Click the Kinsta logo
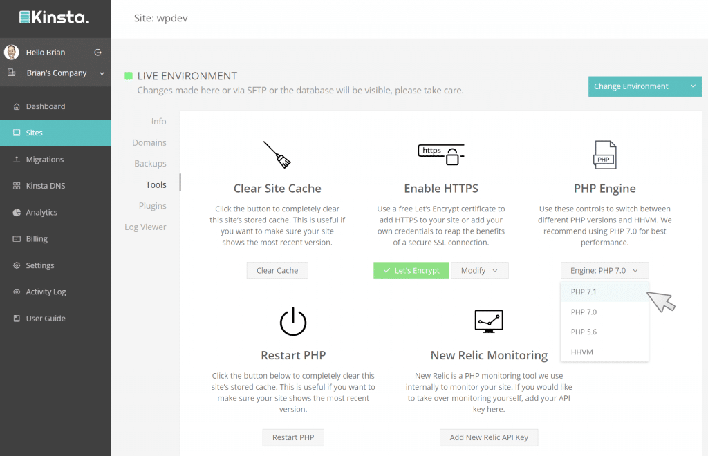Image resolution: width=708 pixels, height=456 pixels. pyautogui.click(x=54, y=18)
